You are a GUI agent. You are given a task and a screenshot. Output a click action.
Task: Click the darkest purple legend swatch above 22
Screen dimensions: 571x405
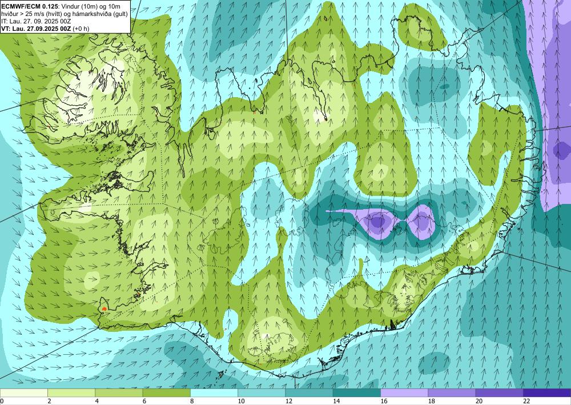pyautogui.click(x=547, y=393)
